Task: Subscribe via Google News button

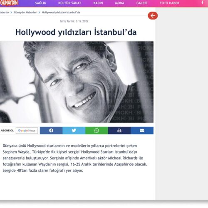Action: click(27, 131)
